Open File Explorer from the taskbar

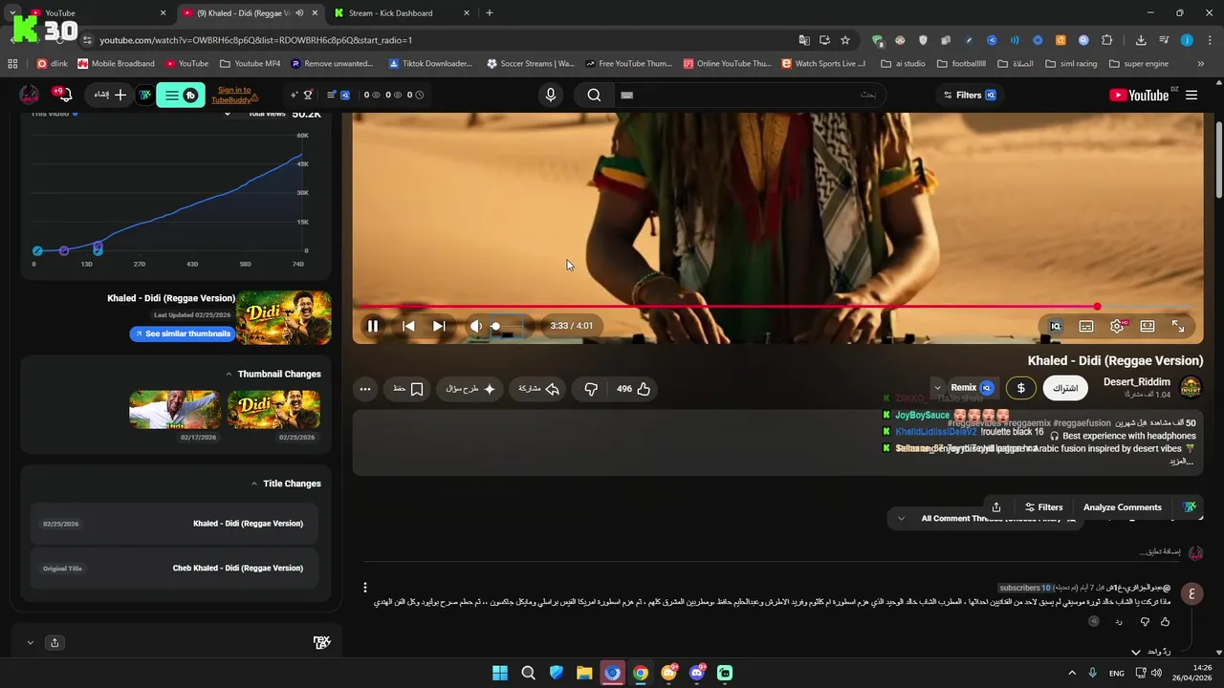(x=584, y=673)
